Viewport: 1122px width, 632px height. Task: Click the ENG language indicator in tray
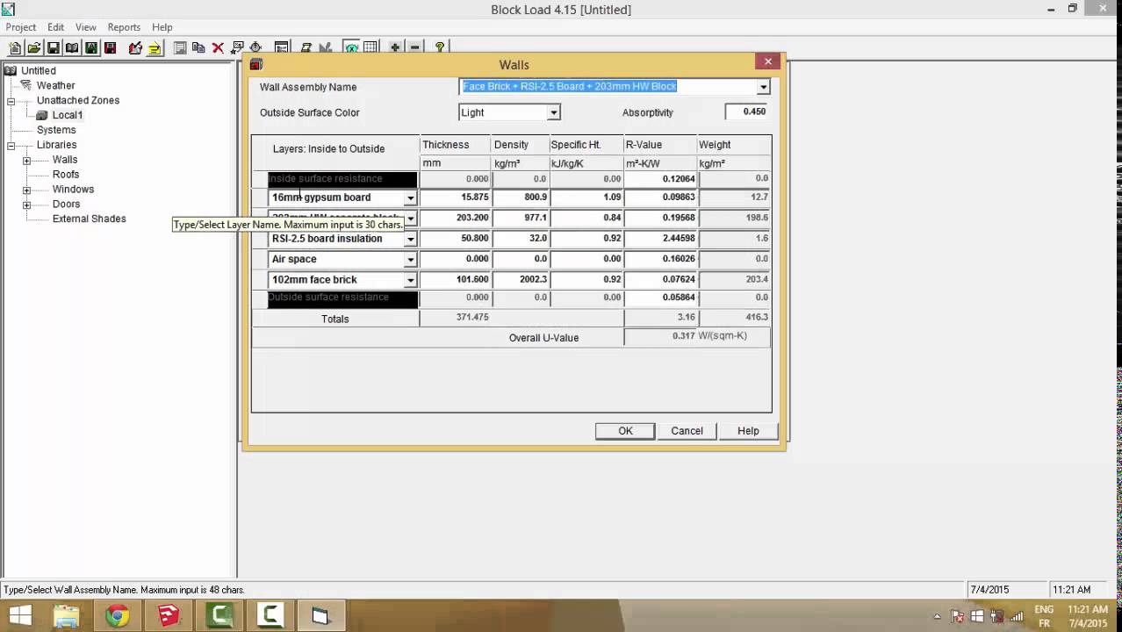(1044, 609)
